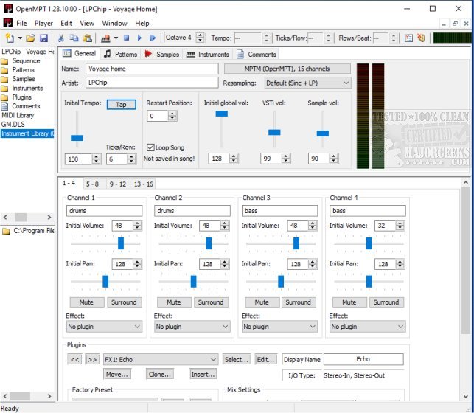Switch to the Patterns tab

121,54
